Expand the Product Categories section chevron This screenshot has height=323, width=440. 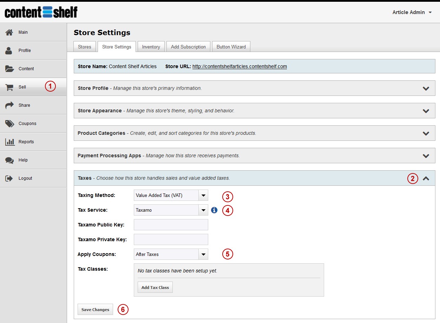[426, 133]
